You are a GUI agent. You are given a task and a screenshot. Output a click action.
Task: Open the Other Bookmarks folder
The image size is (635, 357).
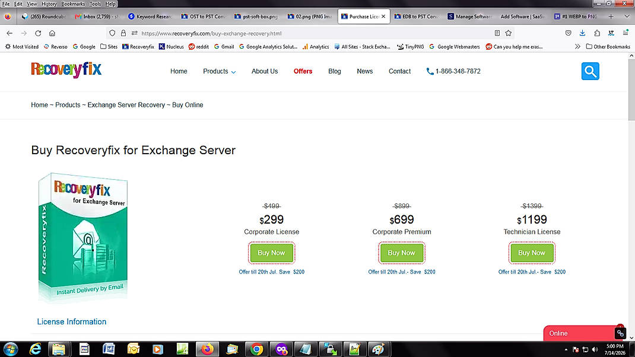608,46
